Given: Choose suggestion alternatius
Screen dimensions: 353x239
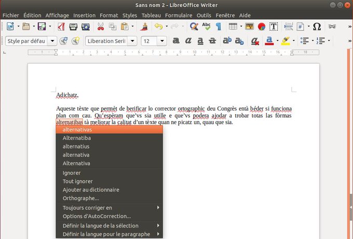Looking at the screenshot, I should pos(110,147).
